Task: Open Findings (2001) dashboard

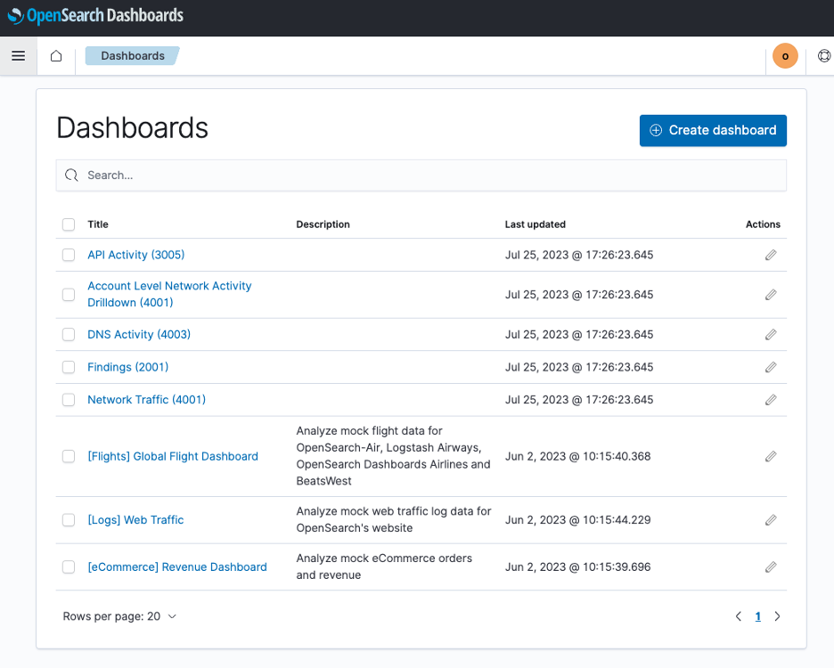Action: point(127,367)
